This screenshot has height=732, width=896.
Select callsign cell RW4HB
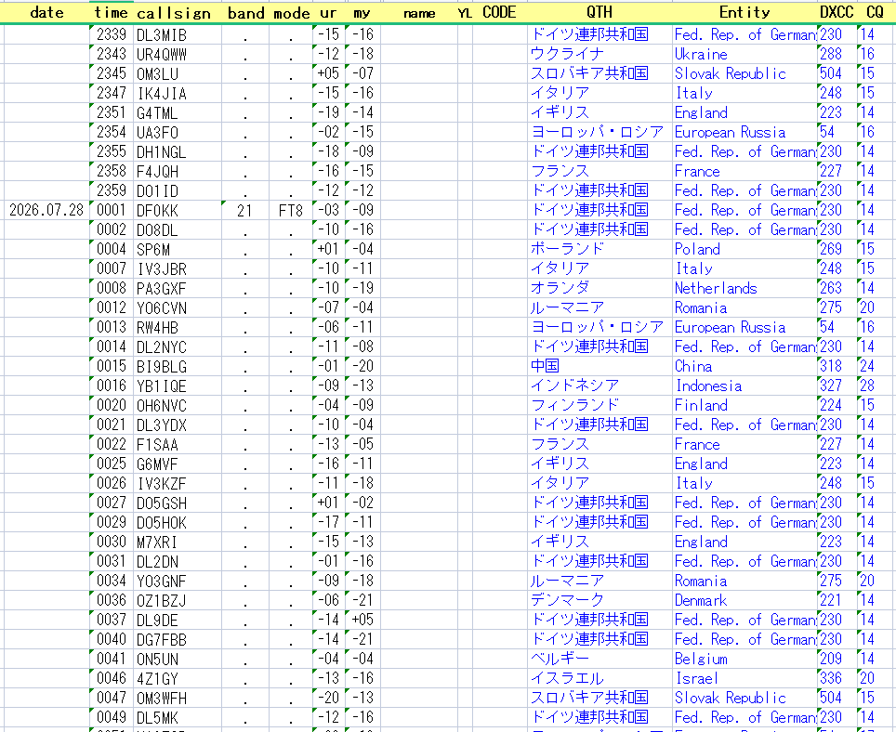[x=178, y=327]
